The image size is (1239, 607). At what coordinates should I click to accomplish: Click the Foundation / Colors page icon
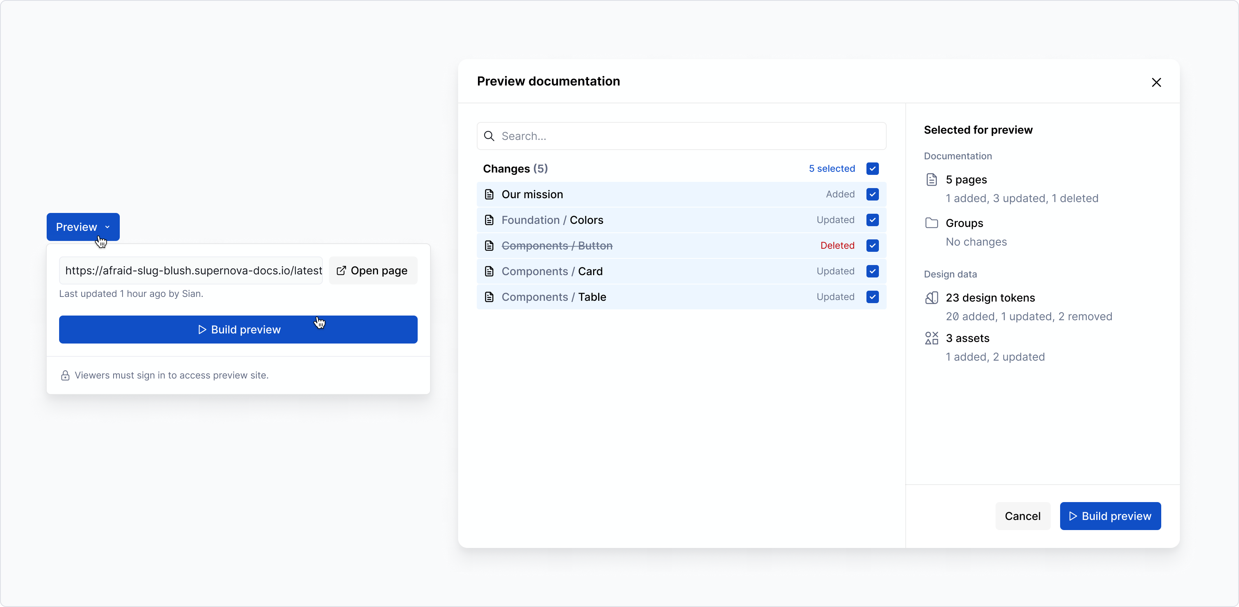pyautogui.click(x=490, y=220)
